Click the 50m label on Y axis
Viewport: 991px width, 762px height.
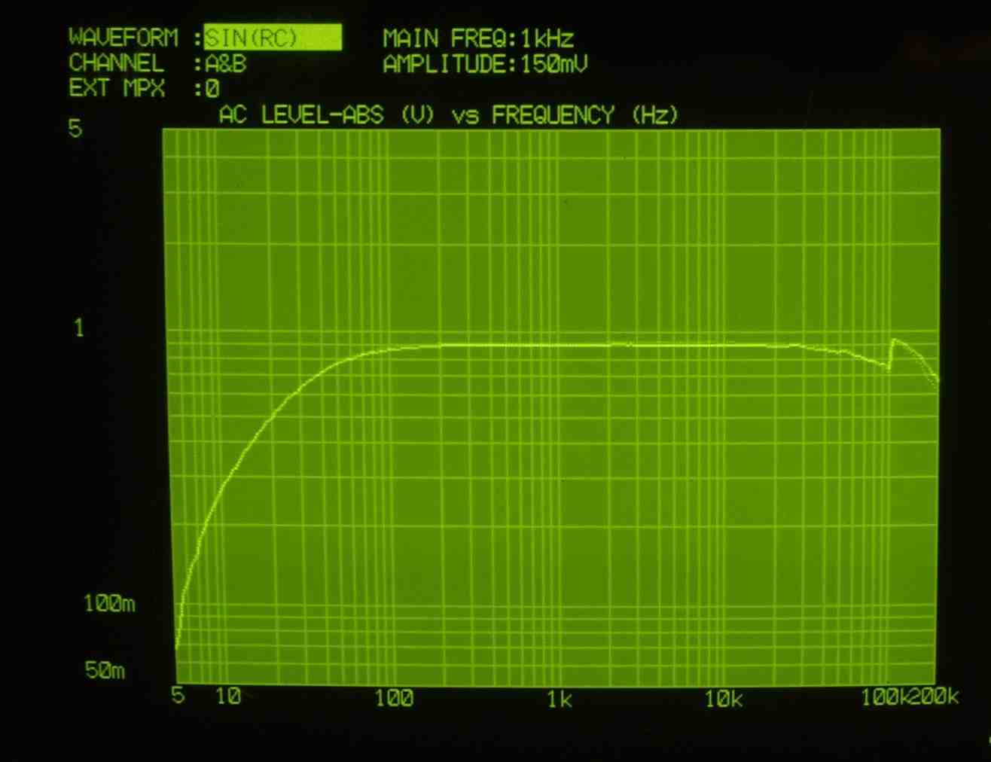pos(105,670)
